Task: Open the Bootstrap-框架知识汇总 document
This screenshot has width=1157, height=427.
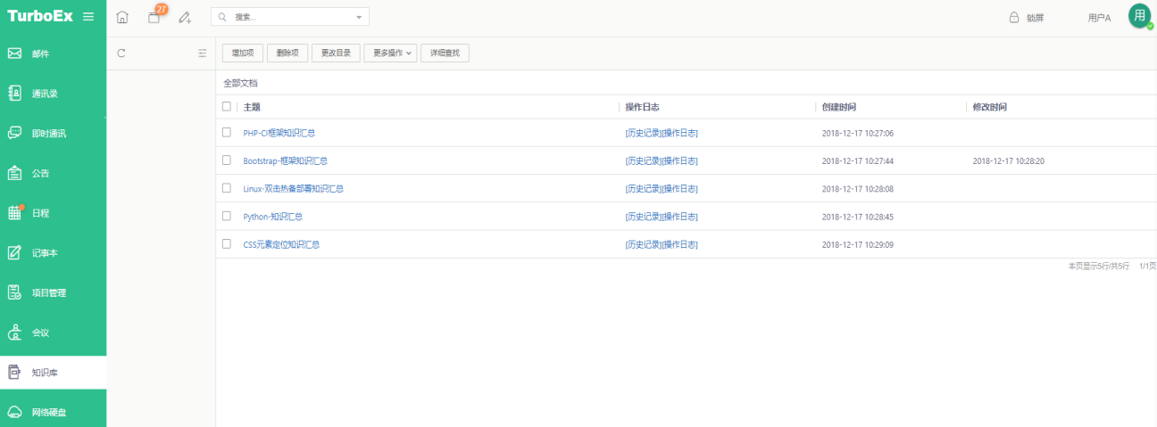Action: coord(285,160)
